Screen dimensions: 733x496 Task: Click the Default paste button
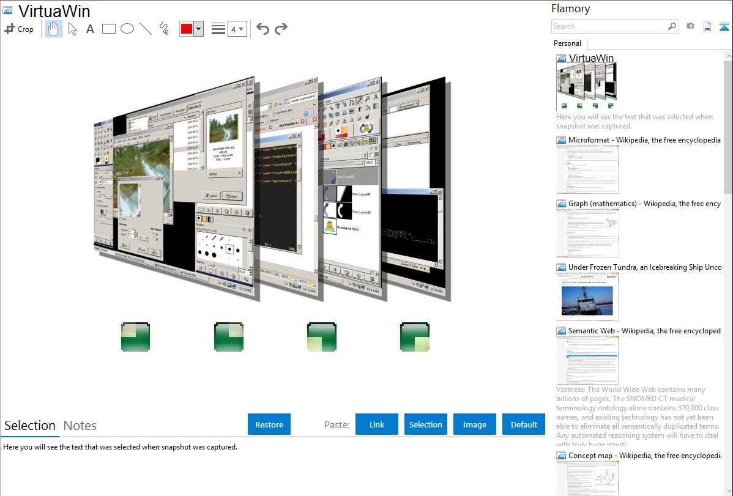pyautogui.click(x=524, y=424)
